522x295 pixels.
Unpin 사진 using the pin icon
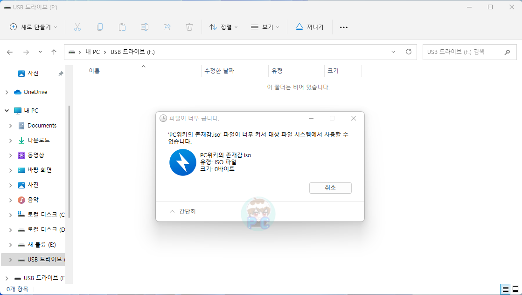61,74
